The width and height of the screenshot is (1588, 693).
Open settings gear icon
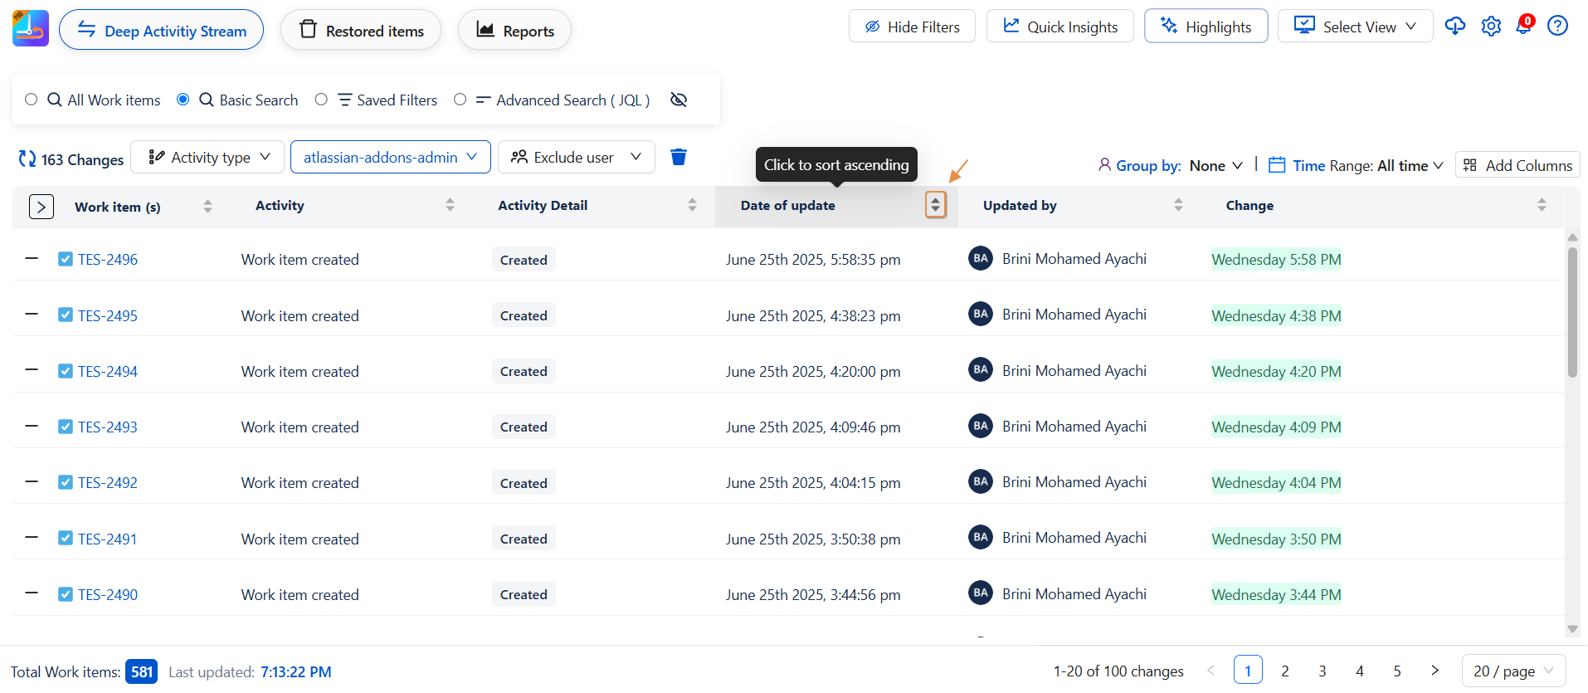point(1491,27)
